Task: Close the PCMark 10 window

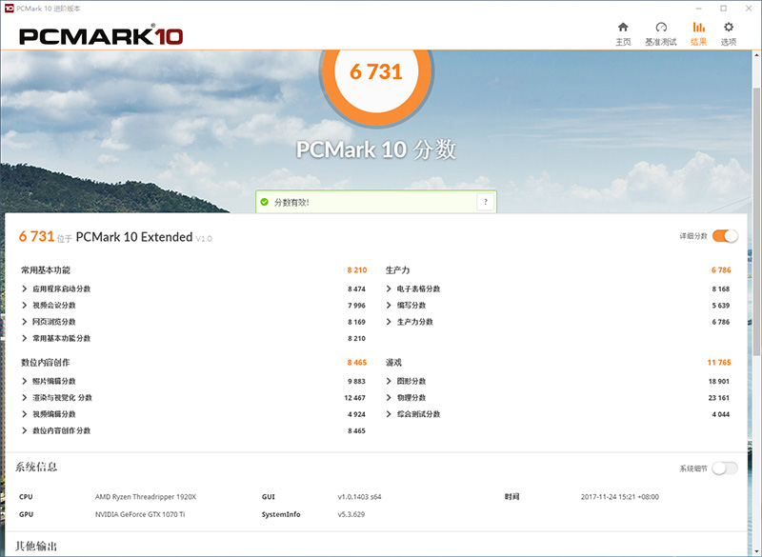Action: point(749,9)
